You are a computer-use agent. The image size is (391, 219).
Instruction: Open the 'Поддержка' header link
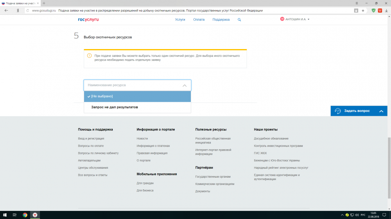[x=221, y=19]
